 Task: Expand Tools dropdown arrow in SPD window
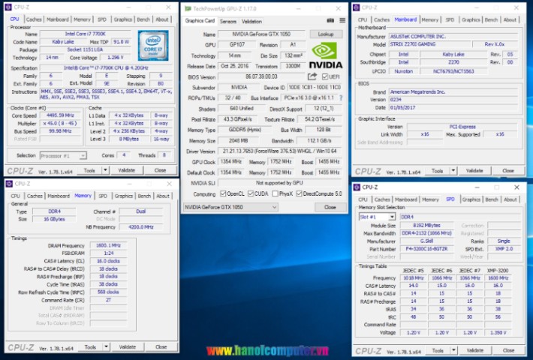(x=453, y=350)
